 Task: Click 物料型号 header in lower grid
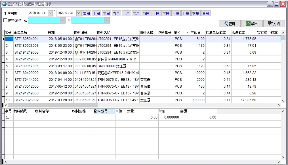101,111
